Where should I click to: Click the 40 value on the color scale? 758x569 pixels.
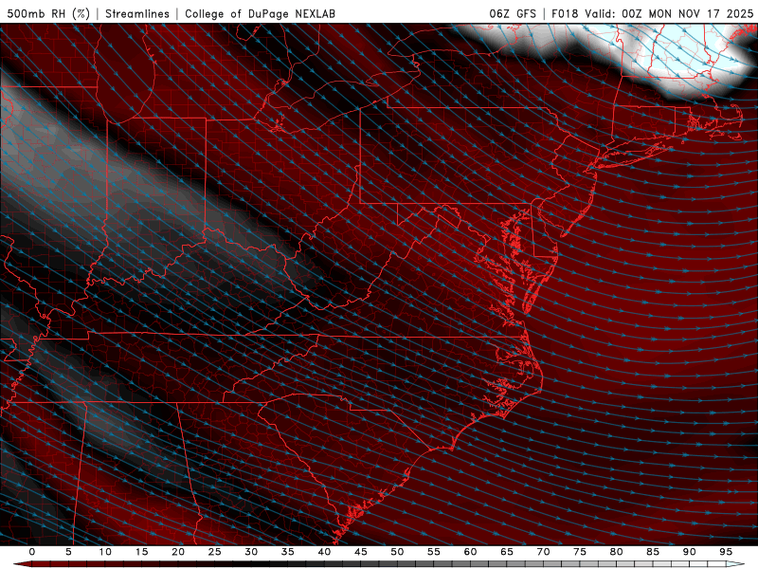(324, 552)
